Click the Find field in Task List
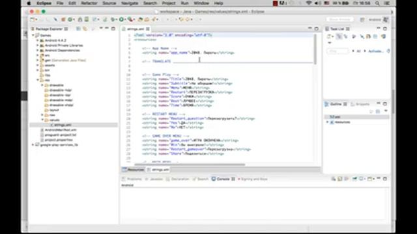 338,51
